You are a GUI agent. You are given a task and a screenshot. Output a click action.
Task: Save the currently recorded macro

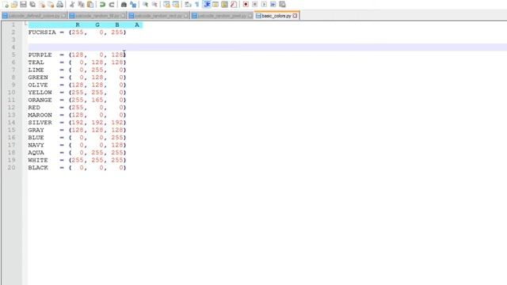282,5
